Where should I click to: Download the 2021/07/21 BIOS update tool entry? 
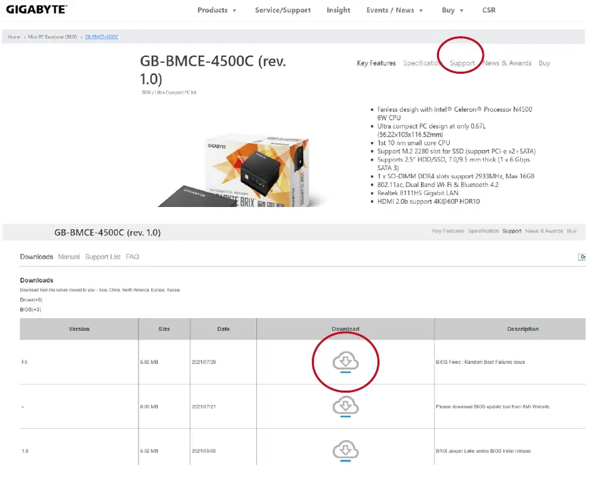click(345, 407)
